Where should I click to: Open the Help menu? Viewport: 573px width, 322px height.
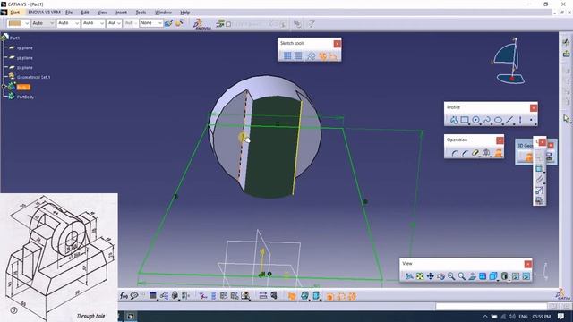click(x=185, y=13)
